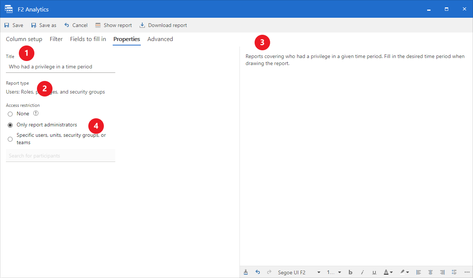
Task: Toggle underline text formatting
Action: click(x=374, y=272)
